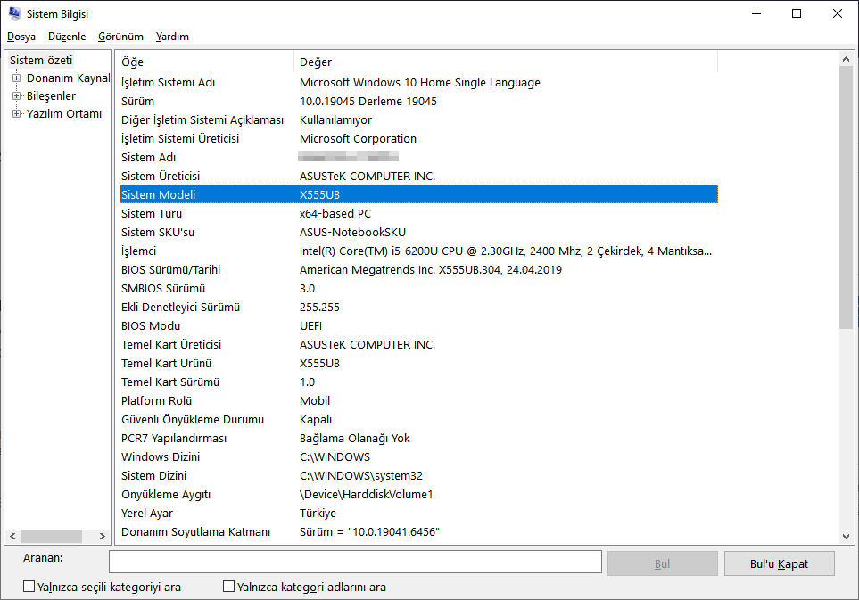859x600 pixels.
Task: Open the Görünüm menu
Action: coord(120,37)
